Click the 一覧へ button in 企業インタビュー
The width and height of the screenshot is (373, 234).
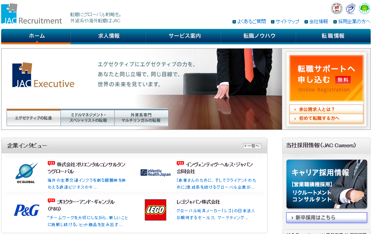click(252, 146)
